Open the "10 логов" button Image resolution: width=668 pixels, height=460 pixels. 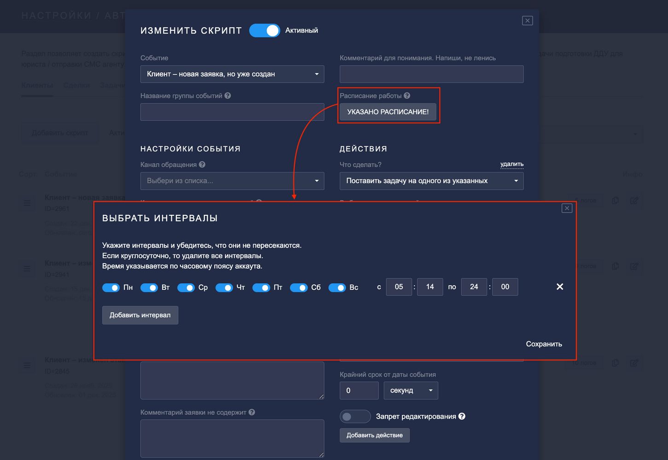584,363
